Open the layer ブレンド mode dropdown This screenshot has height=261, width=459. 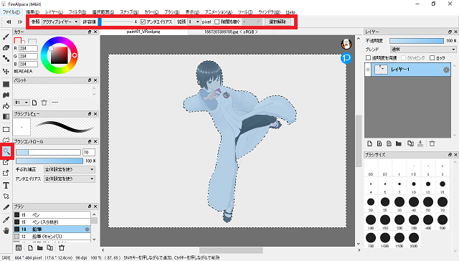point(423,49)
